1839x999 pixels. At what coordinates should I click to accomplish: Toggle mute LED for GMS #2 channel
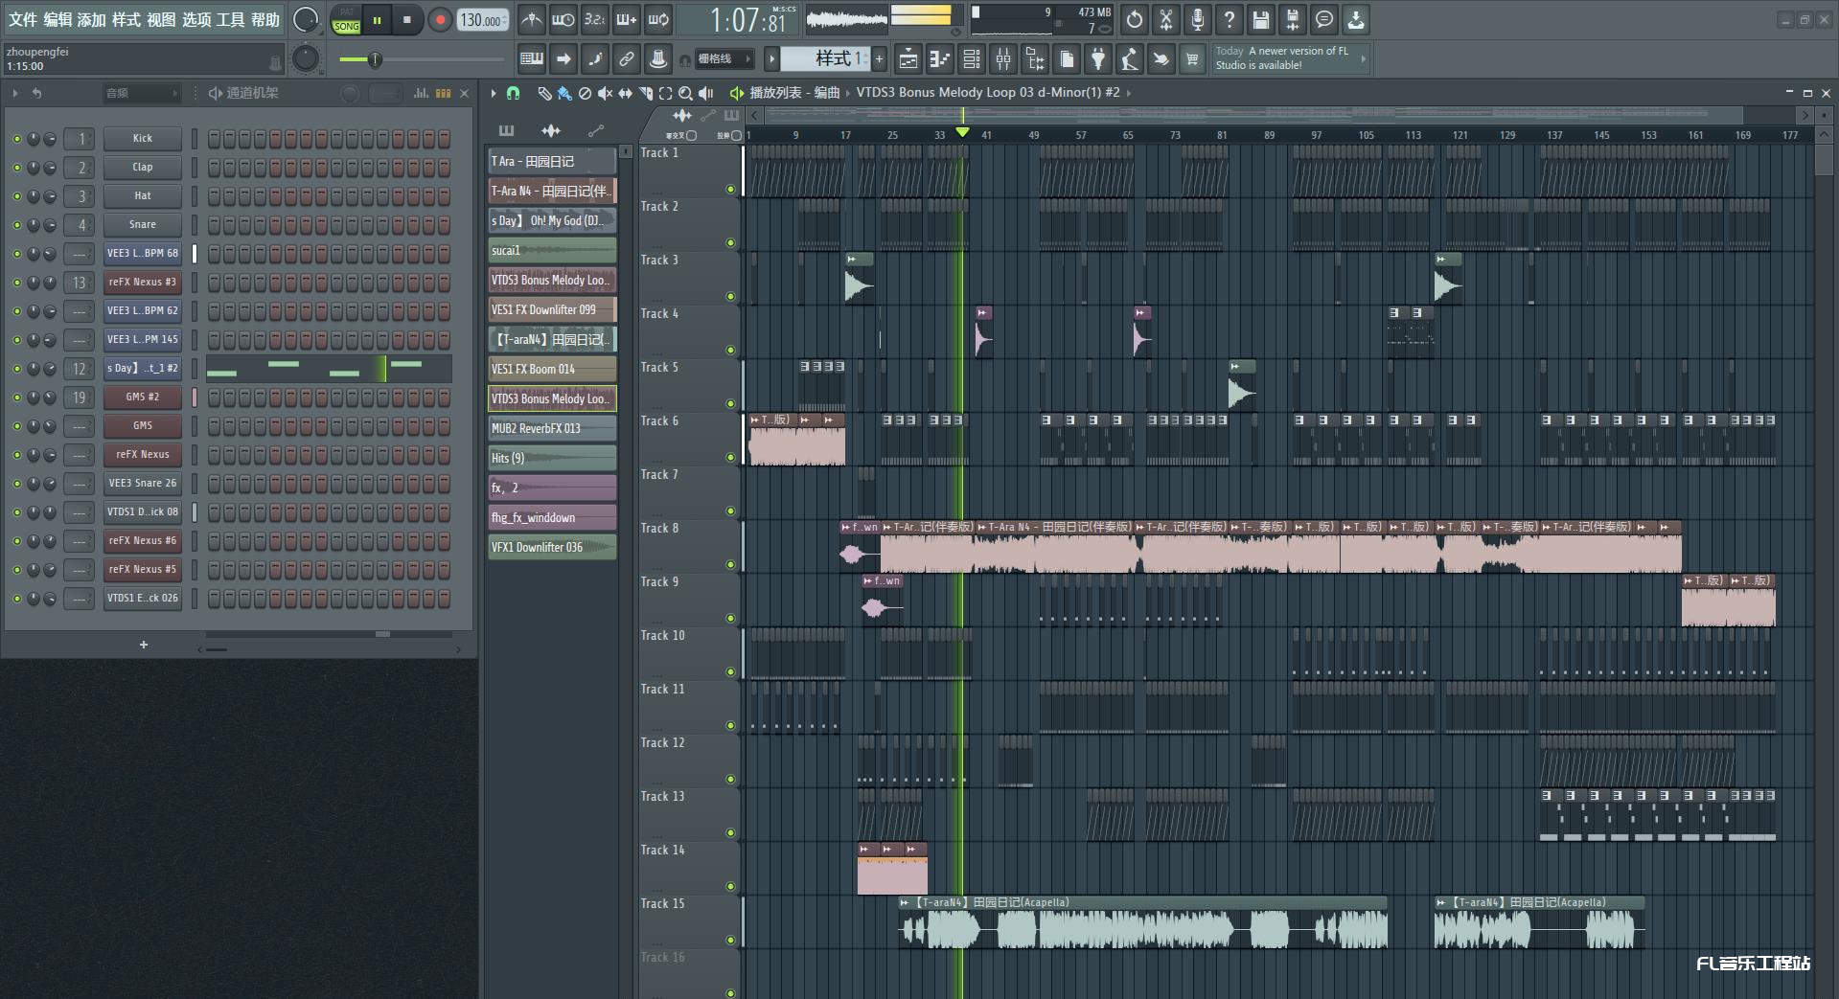16,397
